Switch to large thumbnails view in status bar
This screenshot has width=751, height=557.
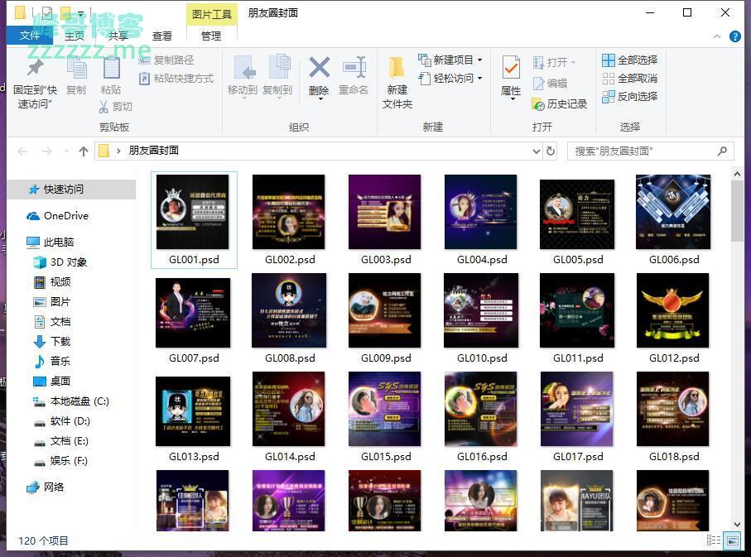[x=732, y=540]
